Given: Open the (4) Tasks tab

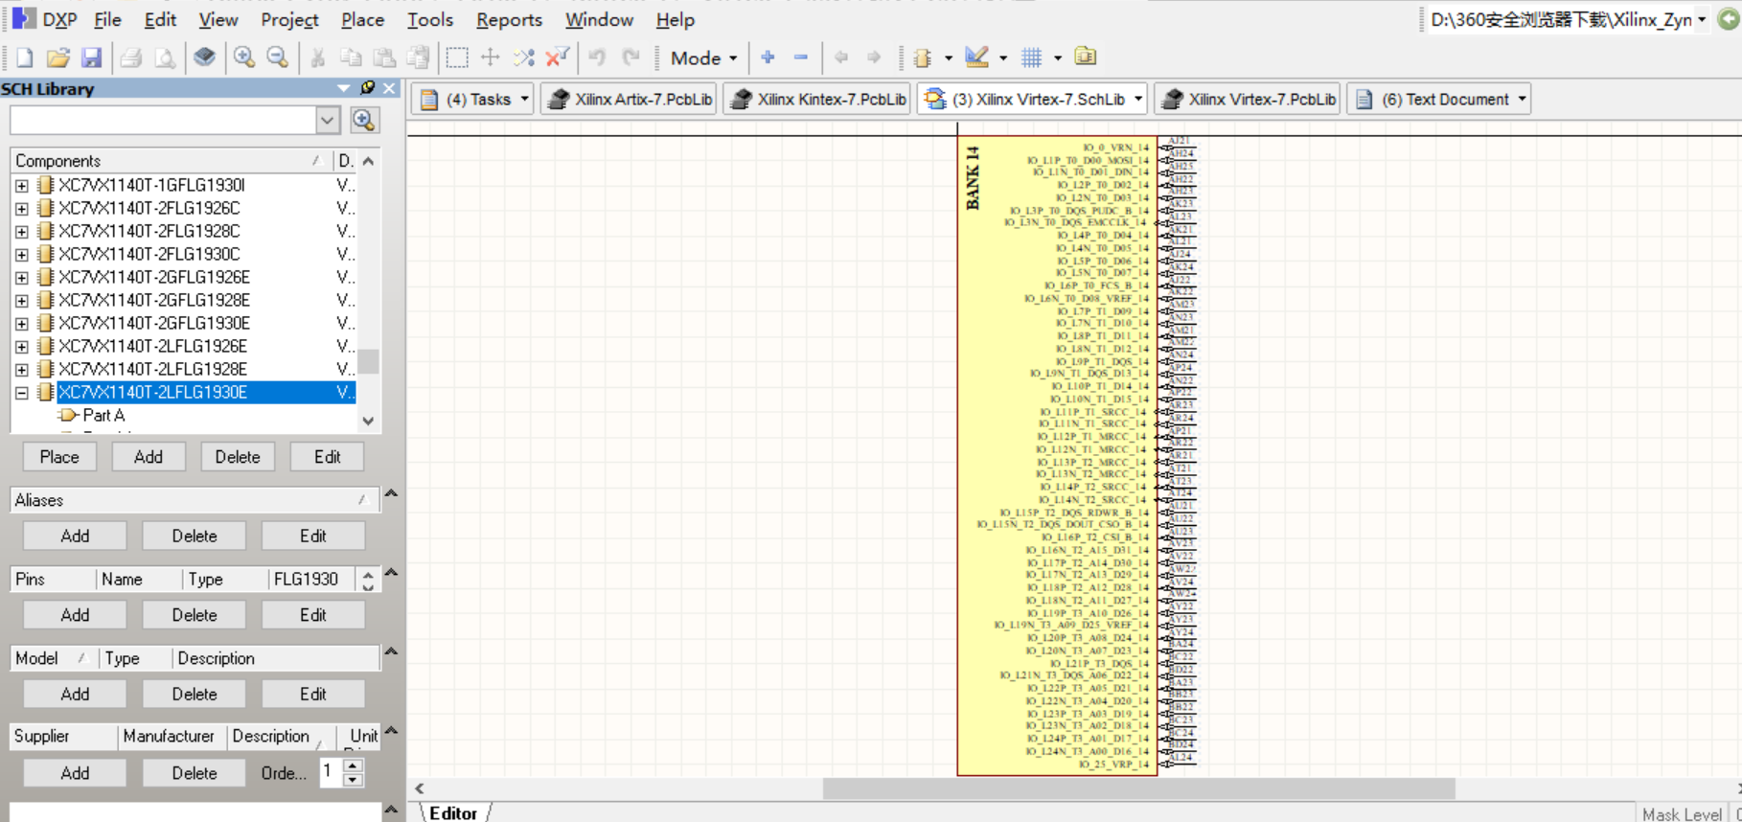Looking at the screenshot, I should (472, 99).
